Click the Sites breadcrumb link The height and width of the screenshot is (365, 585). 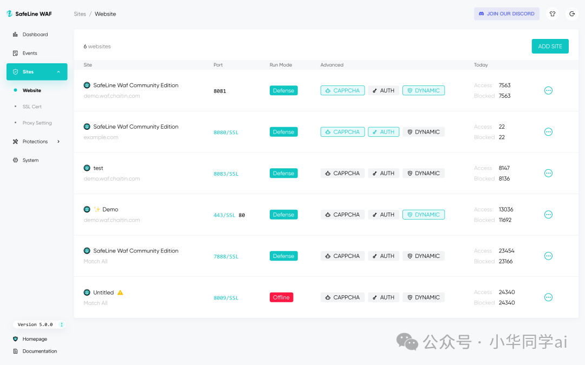pyautogui.click(x=80, y=14)
